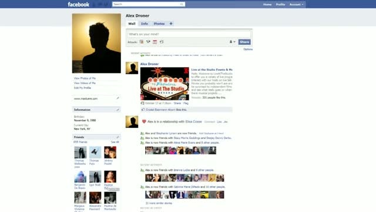Open the Photos tab

click(x=159, y=24)
